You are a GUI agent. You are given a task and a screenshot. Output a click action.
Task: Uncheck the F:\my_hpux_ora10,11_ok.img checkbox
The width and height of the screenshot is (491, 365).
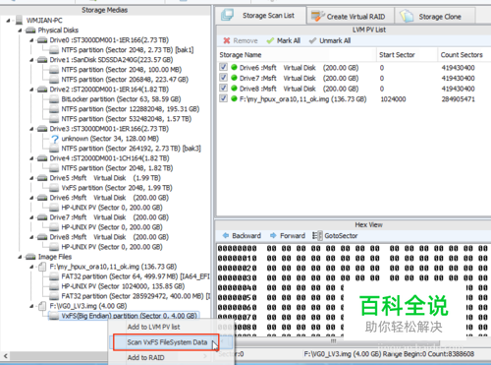(223, 98)
